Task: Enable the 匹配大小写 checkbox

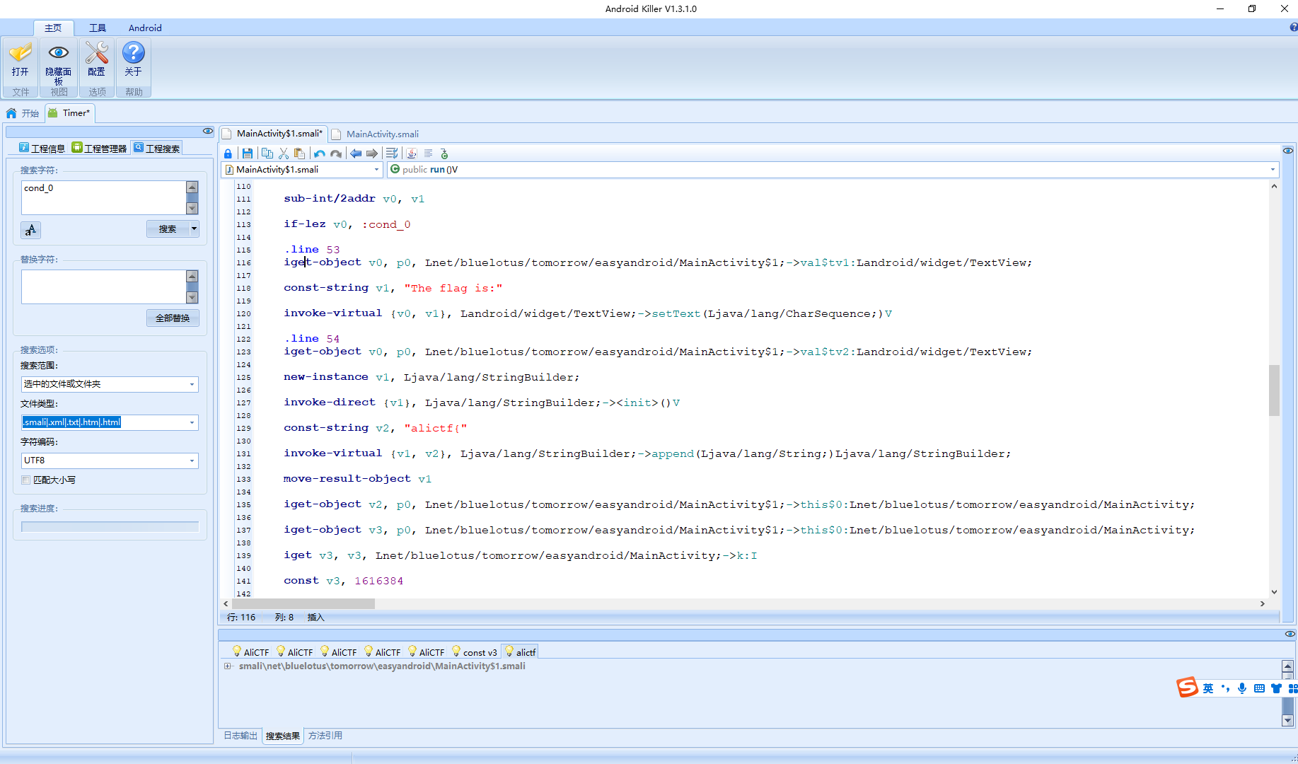Action: (x=26, y=480)
